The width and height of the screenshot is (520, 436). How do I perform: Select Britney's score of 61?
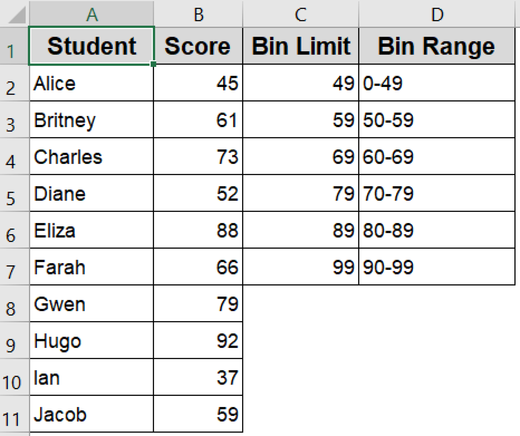coord(198,119)
